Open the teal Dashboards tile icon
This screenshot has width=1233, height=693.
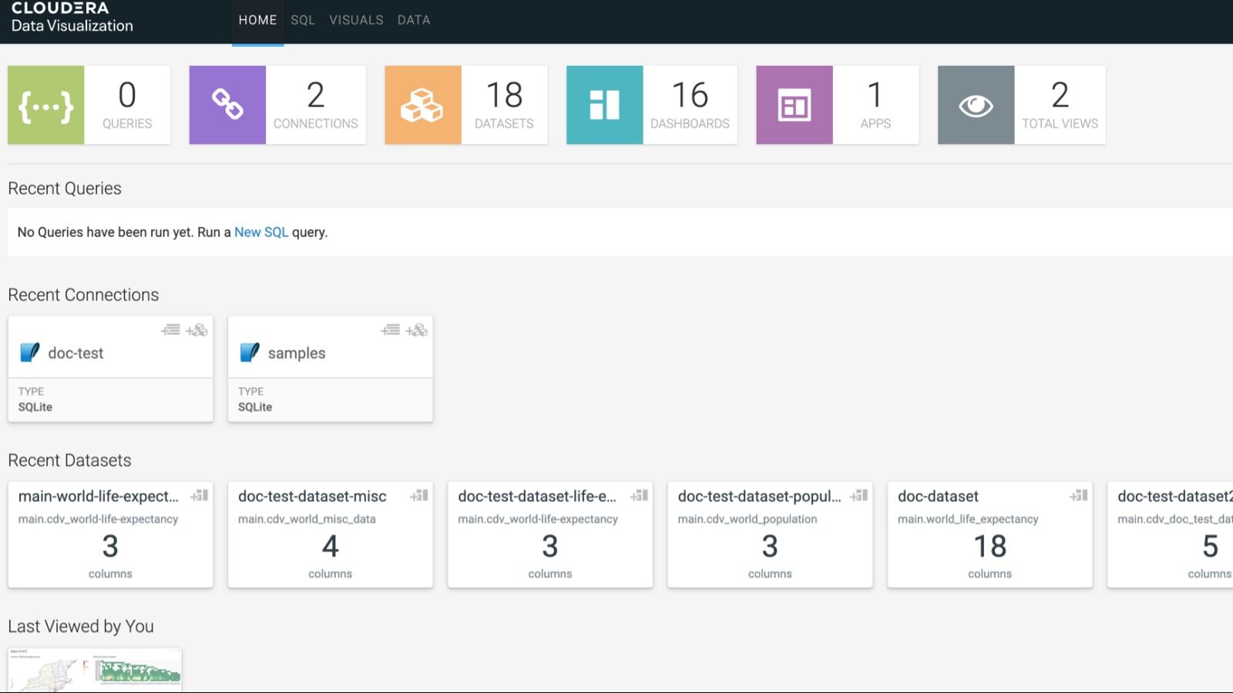pyautogui.click(x=605, y=105)
